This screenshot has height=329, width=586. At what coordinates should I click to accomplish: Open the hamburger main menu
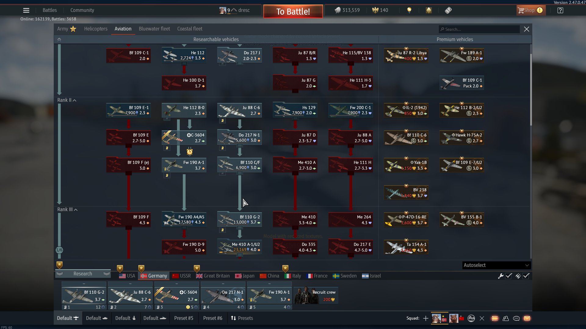pos(26,10)
